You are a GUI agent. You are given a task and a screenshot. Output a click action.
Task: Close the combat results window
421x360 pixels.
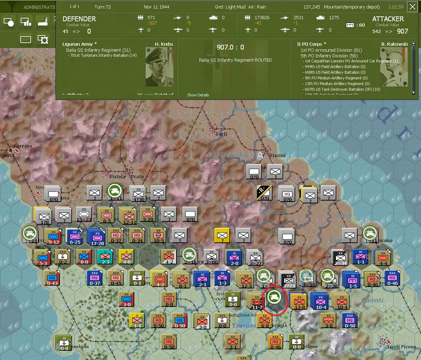412,6
